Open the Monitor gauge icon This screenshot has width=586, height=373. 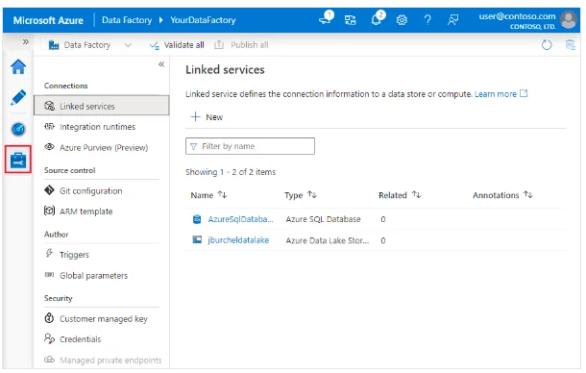coord(18,129)
